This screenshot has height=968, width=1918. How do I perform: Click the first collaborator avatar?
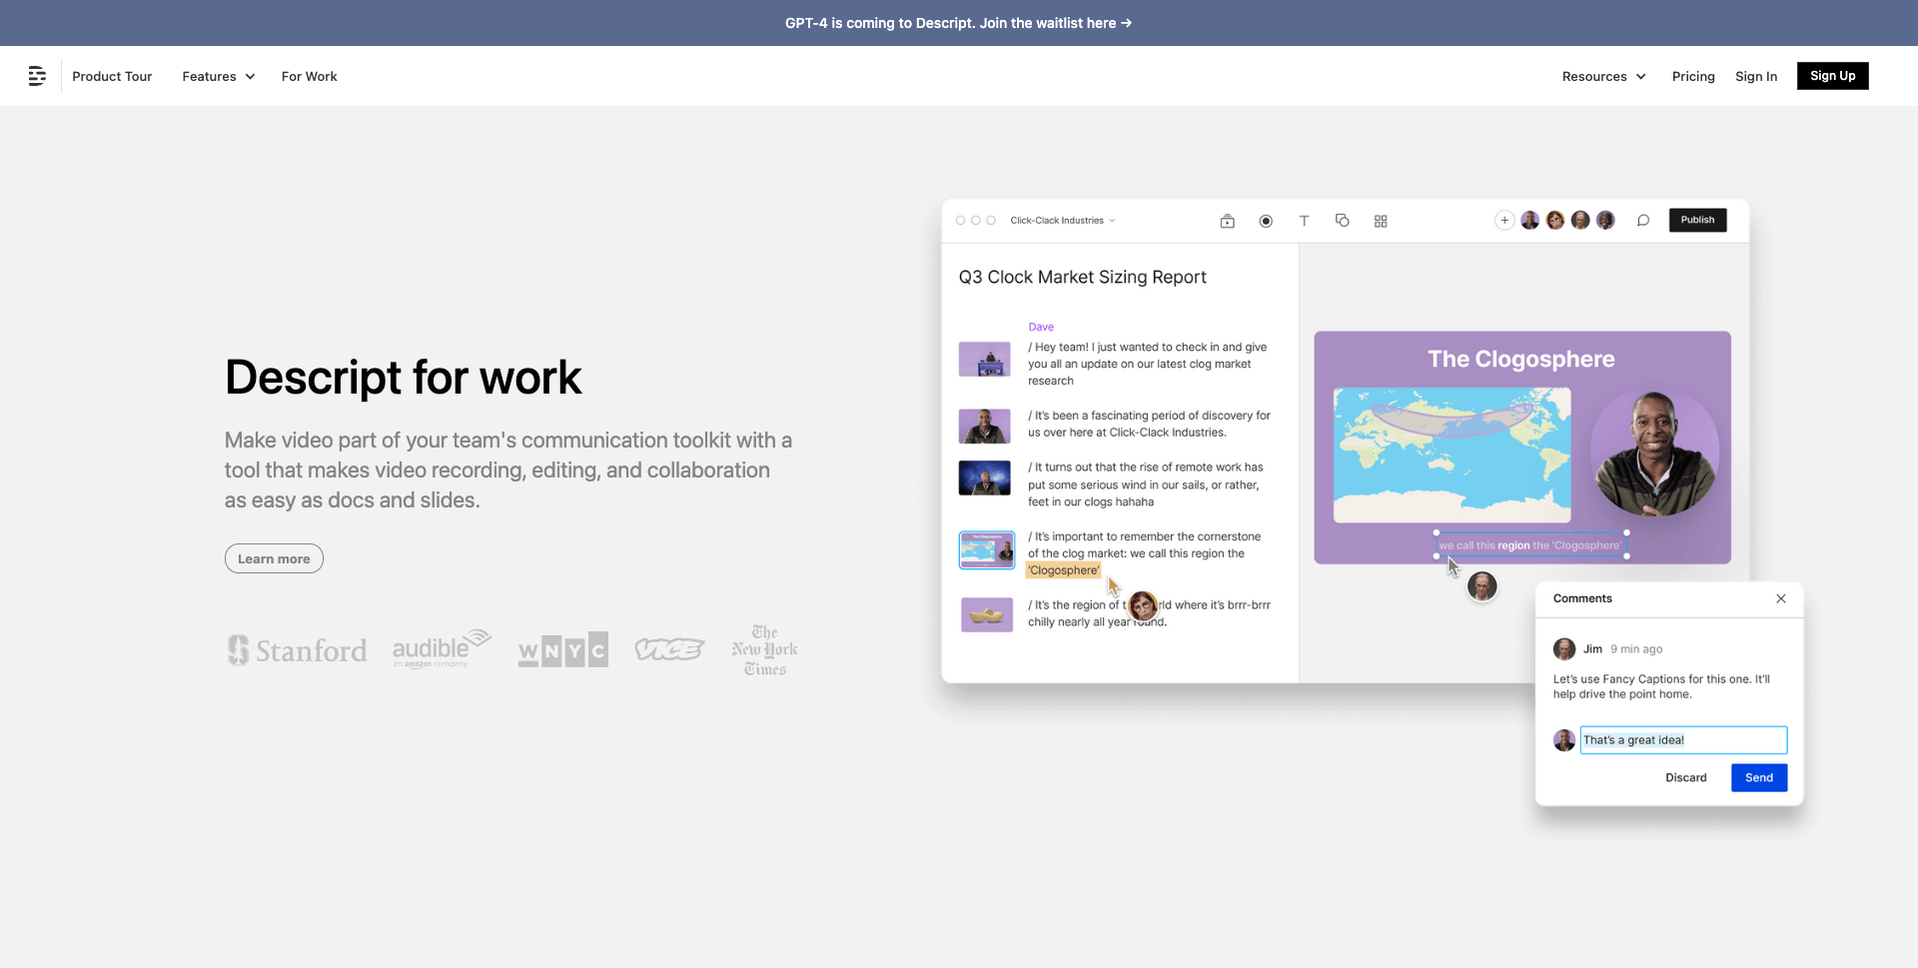coord(1529,220)
